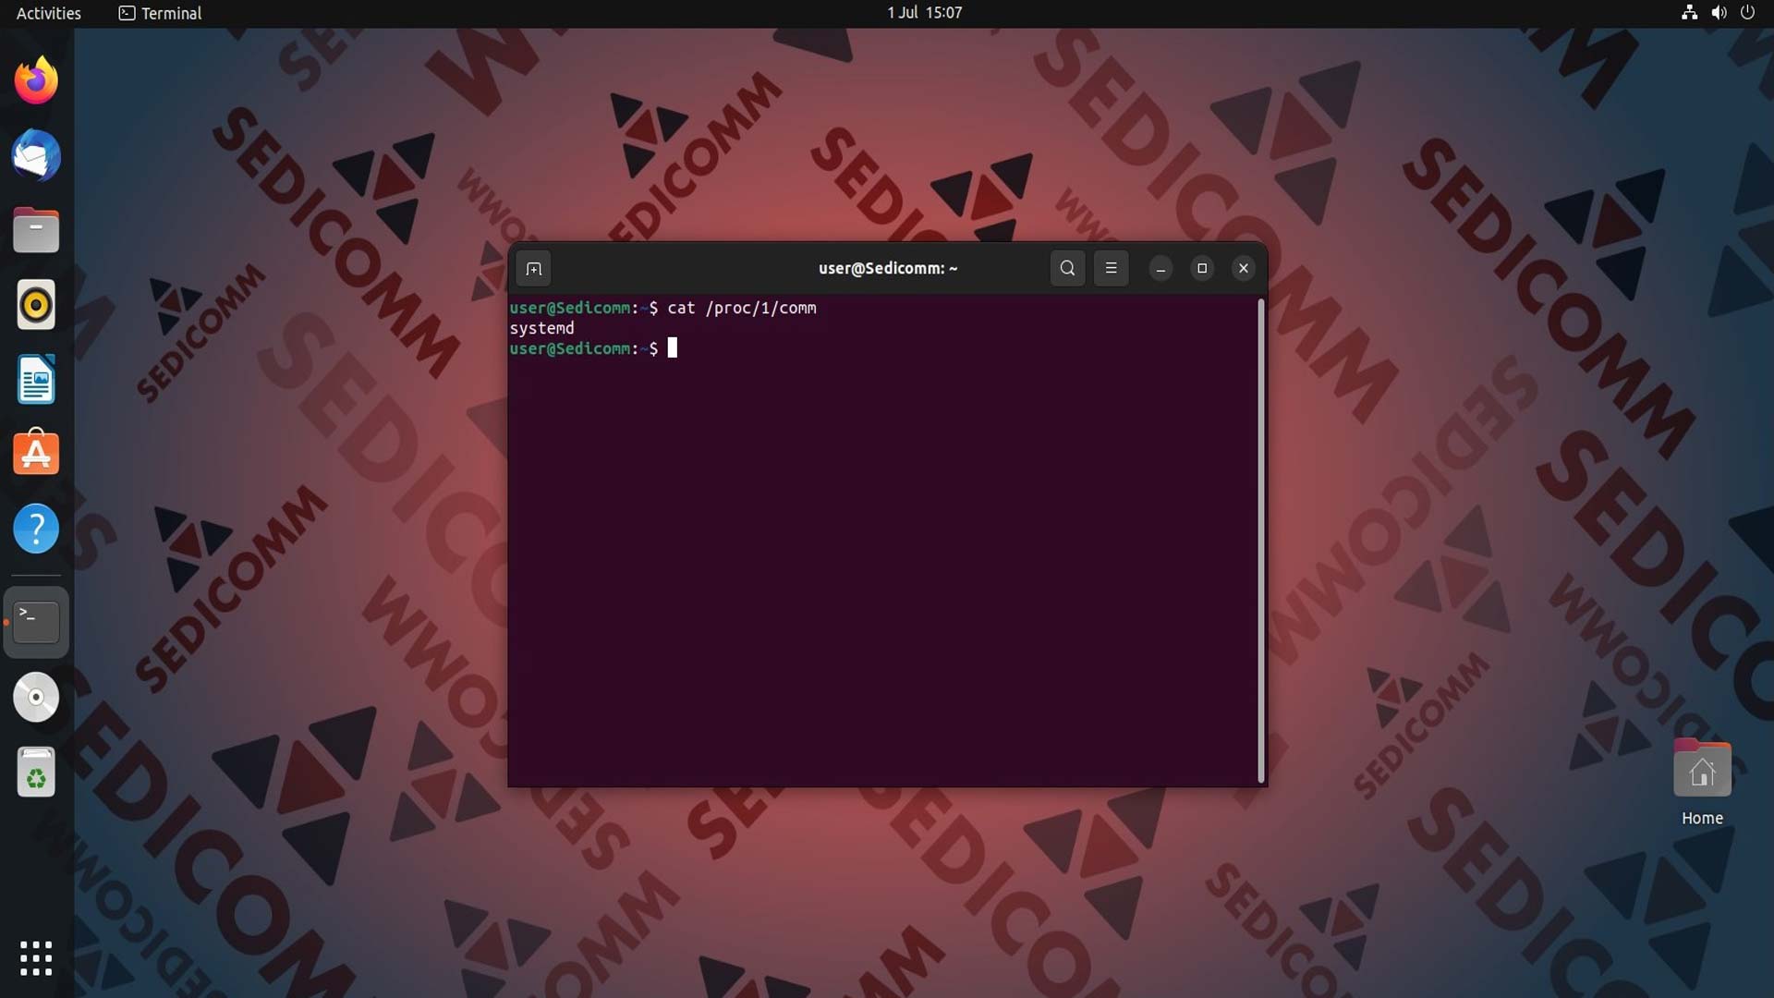Open the clock and calendar menu
Image resolution: width=1774 pixels, height=998 pixels.
pos(924,13)
